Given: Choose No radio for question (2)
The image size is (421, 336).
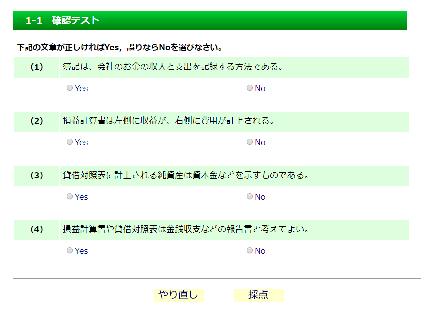Looking at the screenshot, I should click(x=250, y=142).
